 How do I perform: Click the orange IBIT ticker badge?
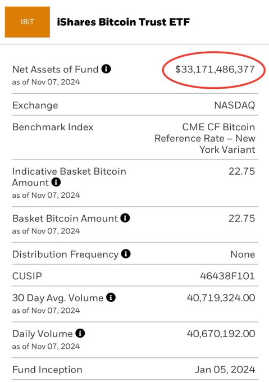28,22
